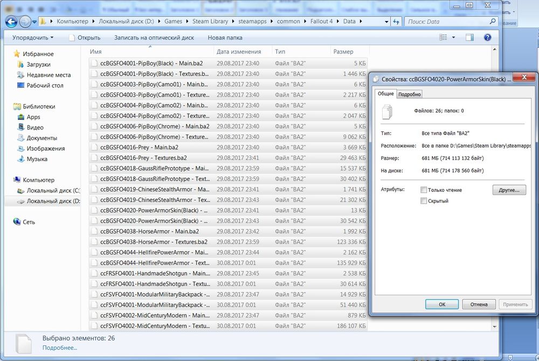539x361 pixels.
Task: Click Записать на оптический диск
Action: click(154, 38)
